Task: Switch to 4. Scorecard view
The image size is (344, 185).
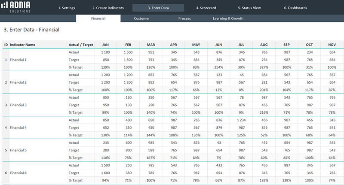Action: [206, 8]
